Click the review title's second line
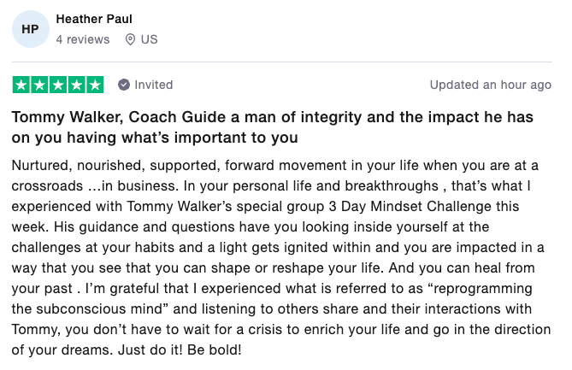The image size is (572, 370). [155, 138]
